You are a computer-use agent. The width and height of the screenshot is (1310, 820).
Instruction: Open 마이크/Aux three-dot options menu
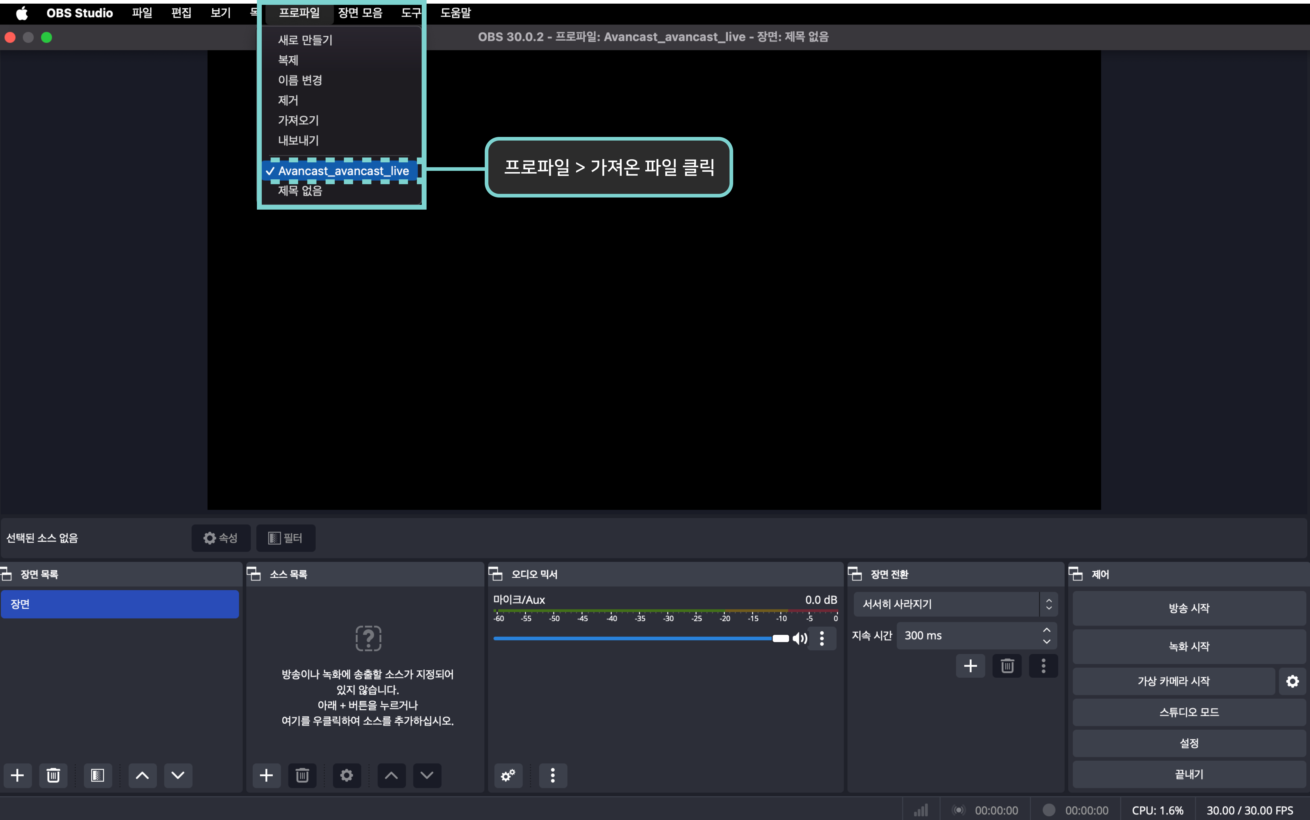coord(822,638)
